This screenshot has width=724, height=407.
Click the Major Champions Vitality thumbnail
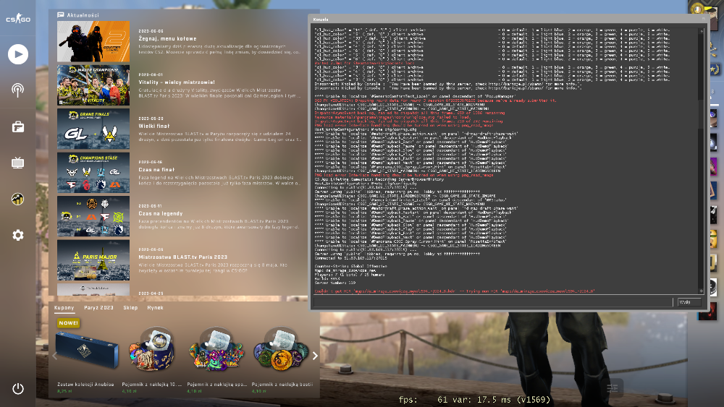pos(93,85)
